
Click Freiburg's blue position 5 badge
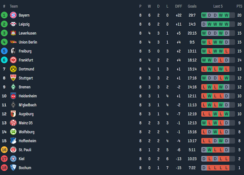tap(4, 51)
